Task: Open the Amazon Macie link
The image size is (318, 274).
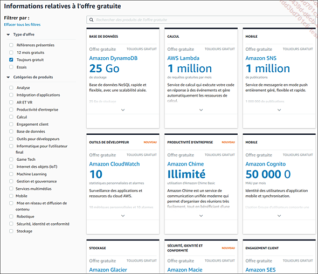Action: pyautogui.click(x=185, y=270)
